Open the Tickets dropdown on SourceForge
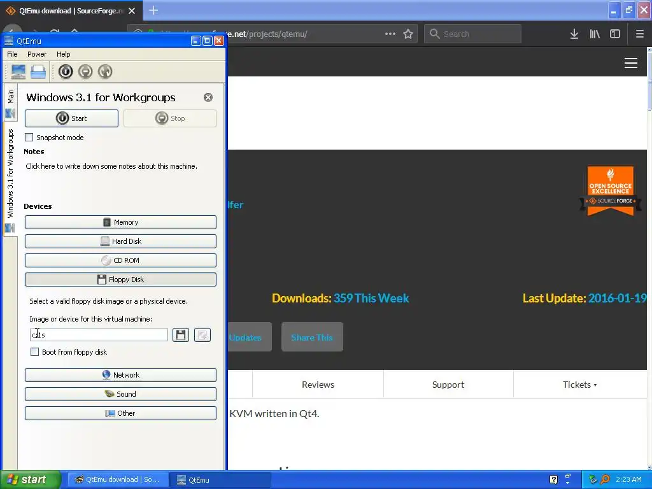 click(579, 385)
